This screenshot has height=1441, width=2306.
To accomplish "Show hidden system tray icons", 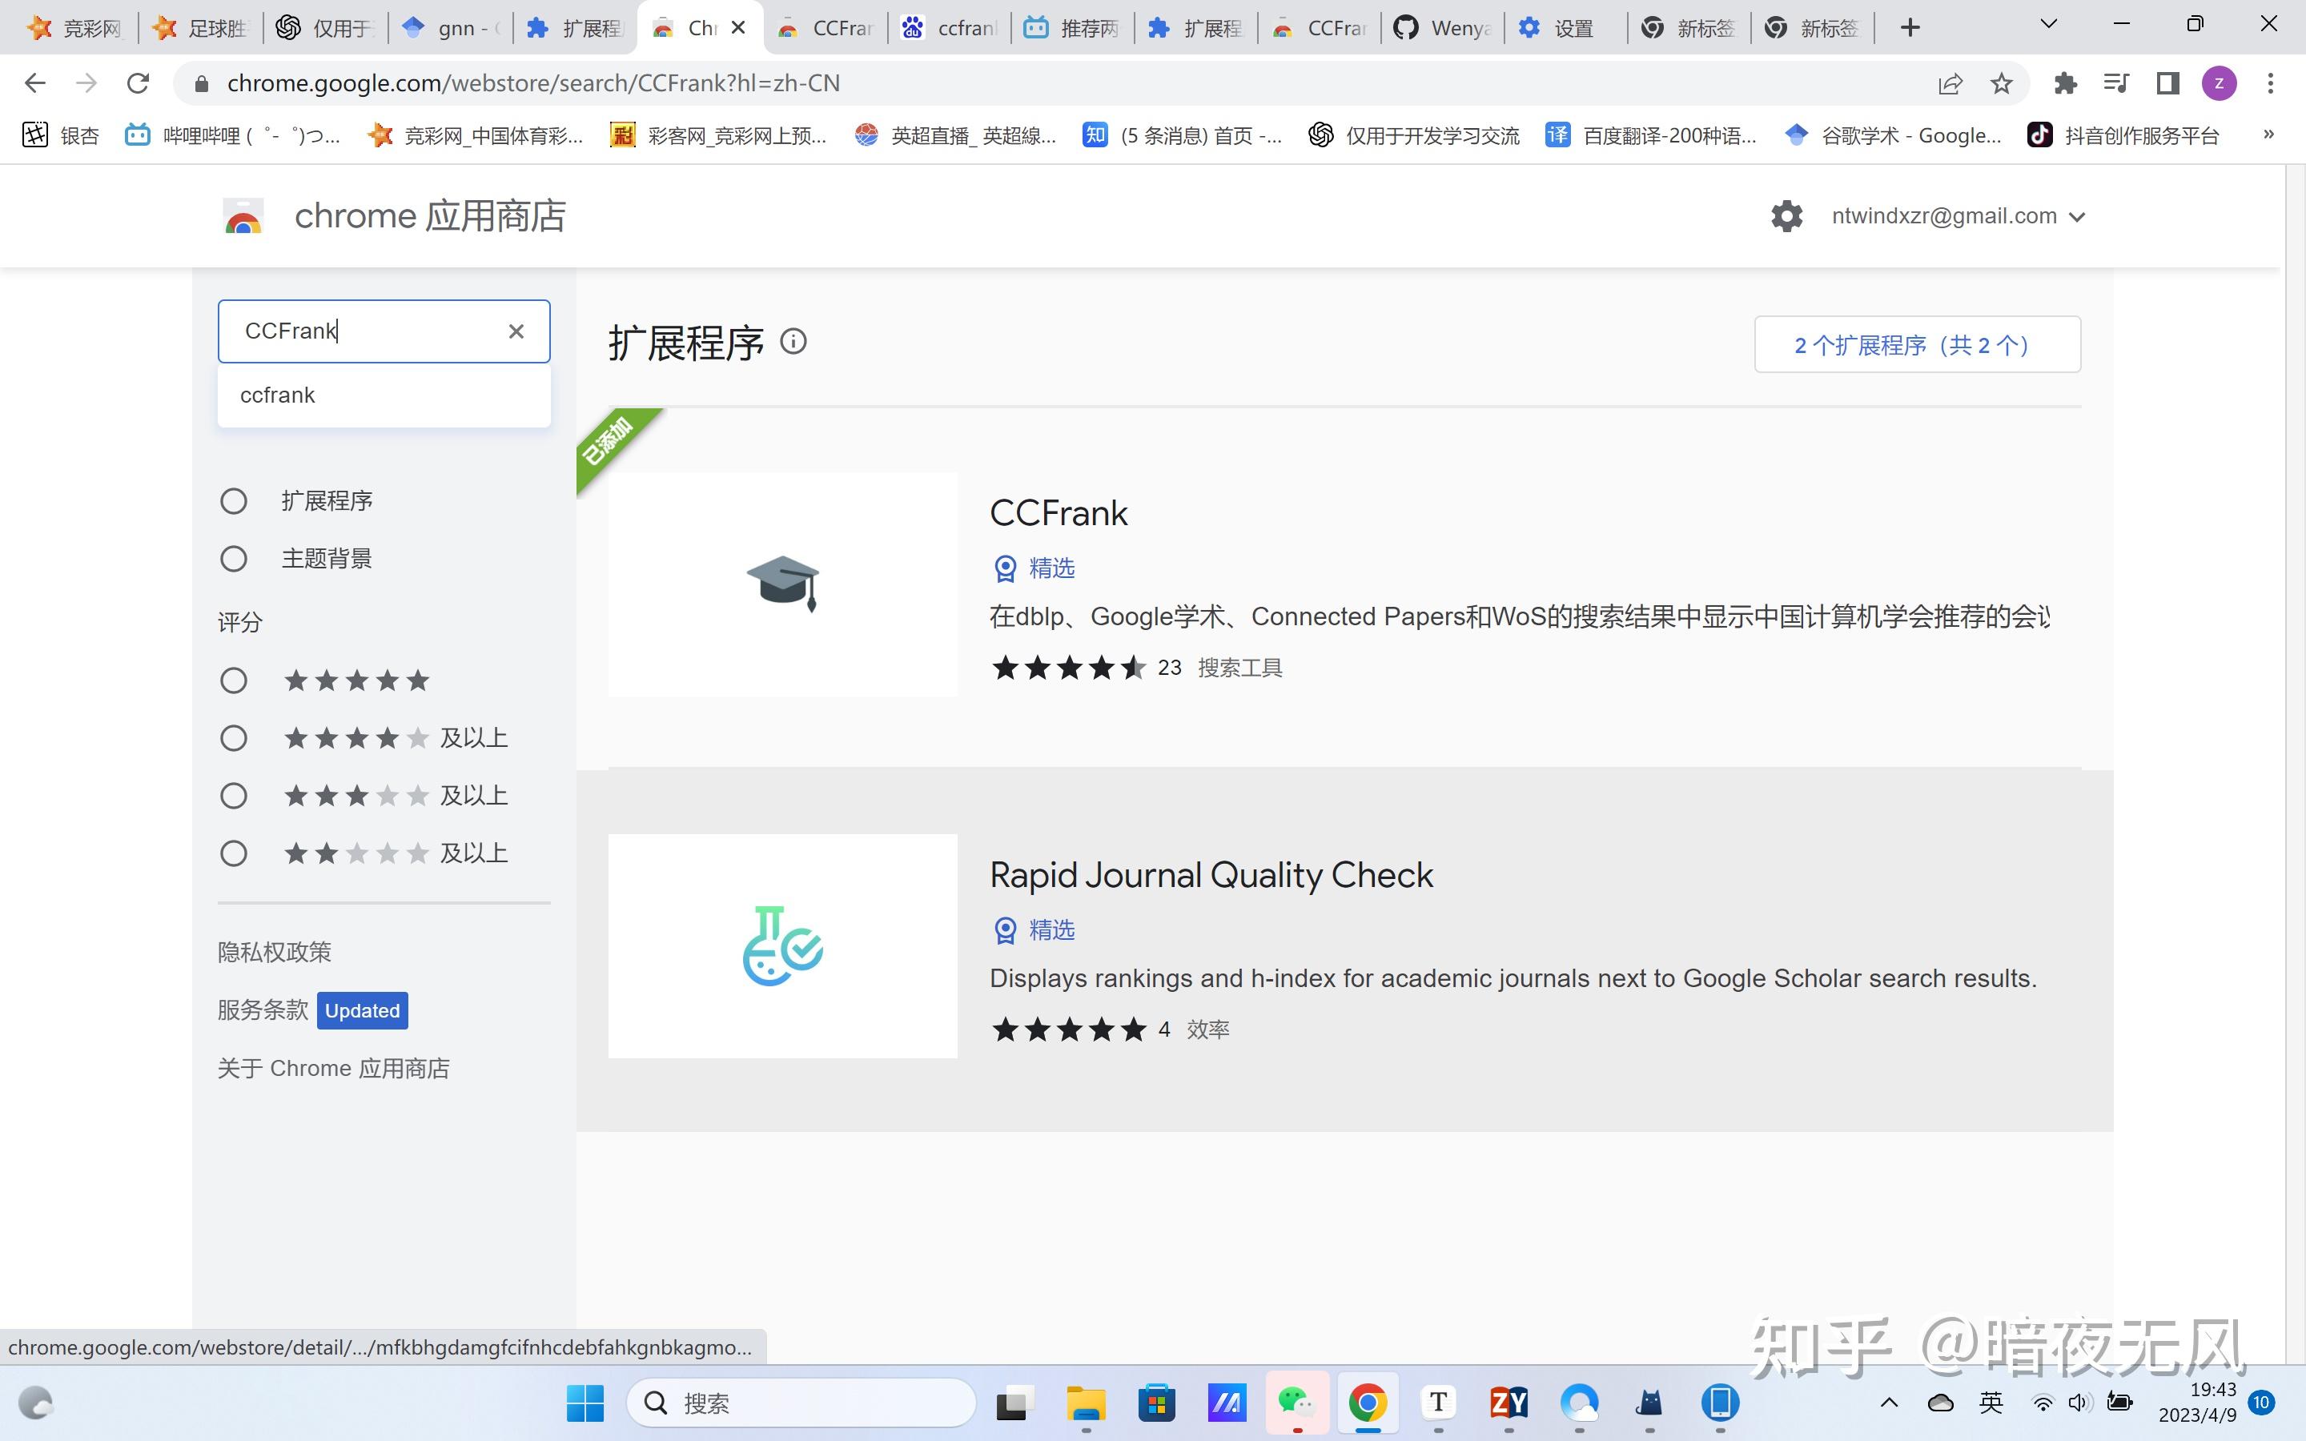I will pyautogui.click(x=1889, y=1403).
